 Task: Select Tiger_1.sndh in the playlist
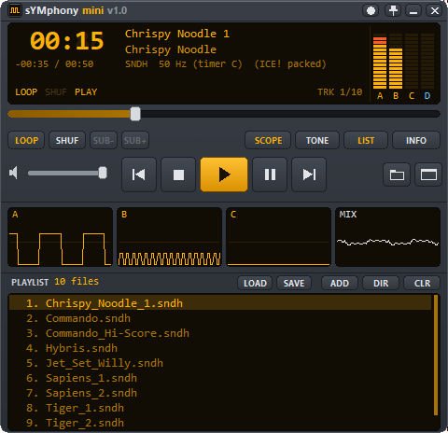(x=220, y=408)
